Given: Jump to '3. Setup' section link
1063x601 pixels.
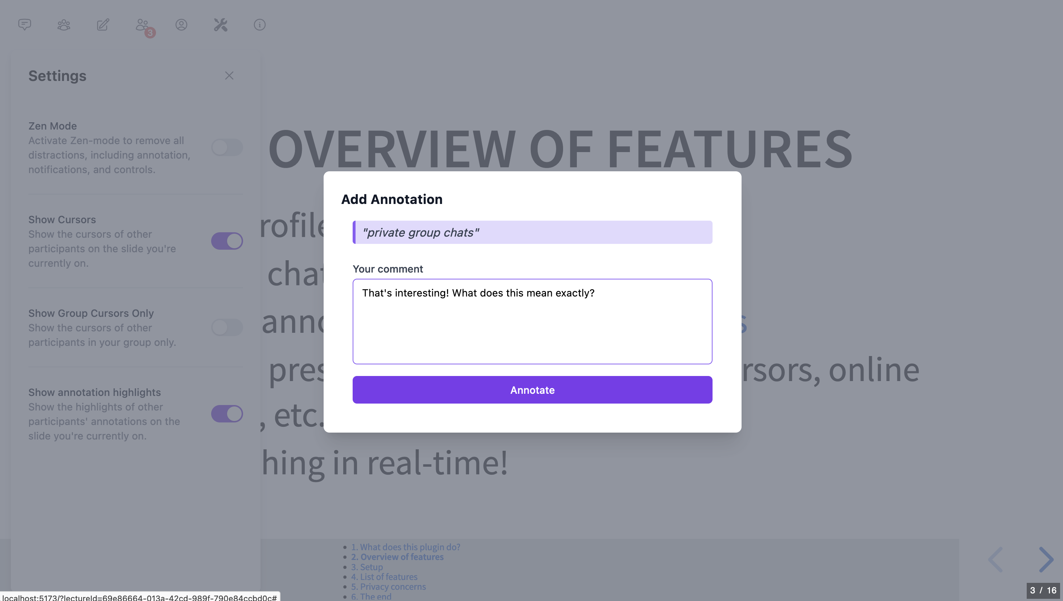Looking at the screenshot, I should [366, 567].
